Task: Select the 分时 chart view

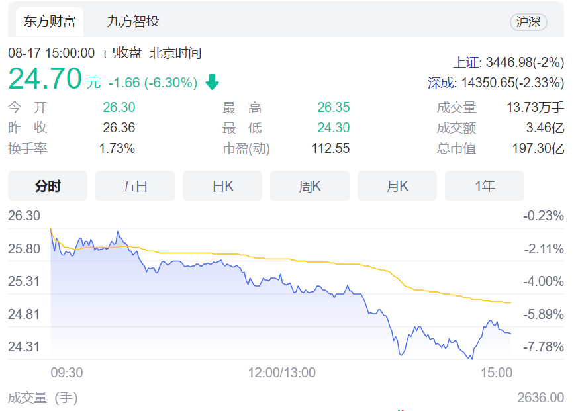Action: (x=48, y=186)
